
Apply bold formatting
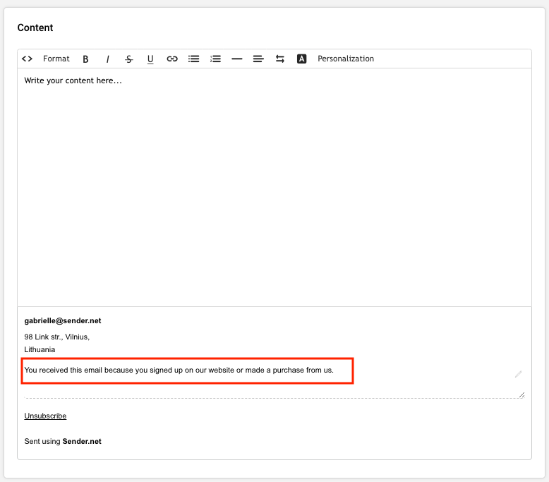[86, 59]
